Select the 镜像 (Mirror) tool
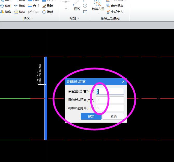 pos(6,12)
